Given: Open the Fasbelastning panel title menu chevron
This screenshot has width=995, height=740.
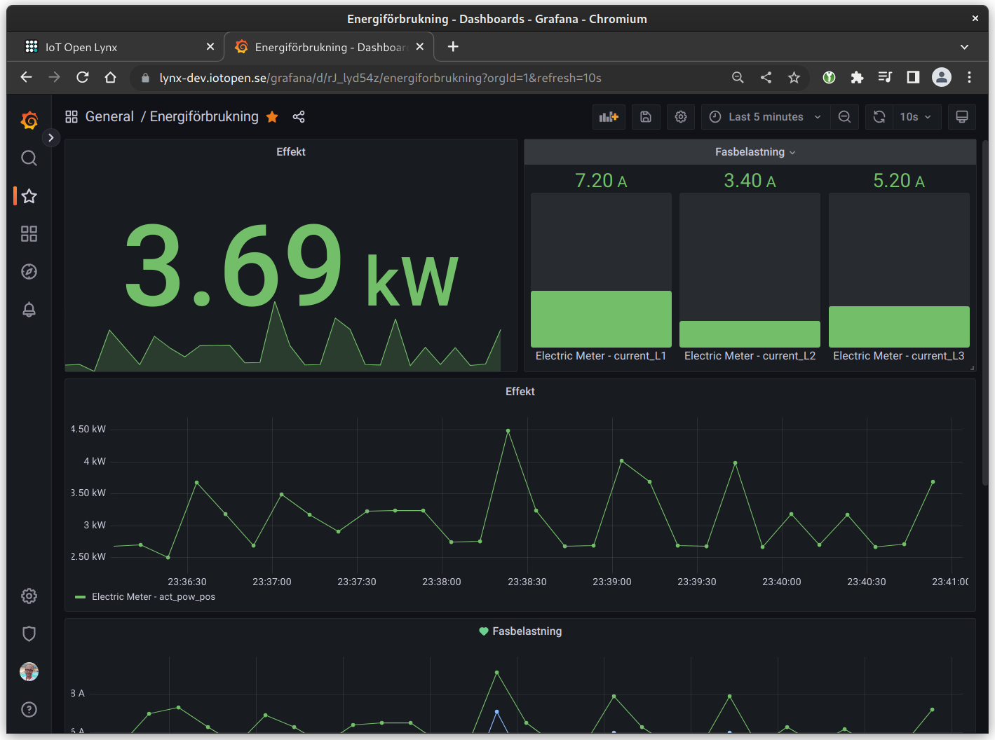Looking at the screenshot, I should pyautogui.click(x=793, y=151).
